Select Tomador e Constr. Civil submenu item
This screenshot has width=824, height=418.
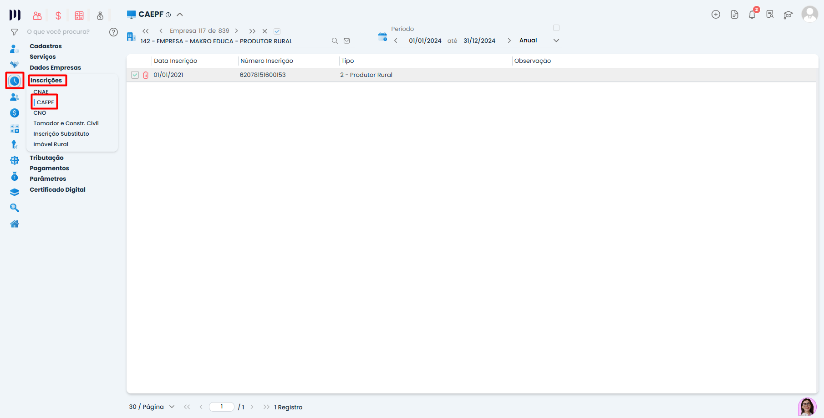click(x=66, y=123)
